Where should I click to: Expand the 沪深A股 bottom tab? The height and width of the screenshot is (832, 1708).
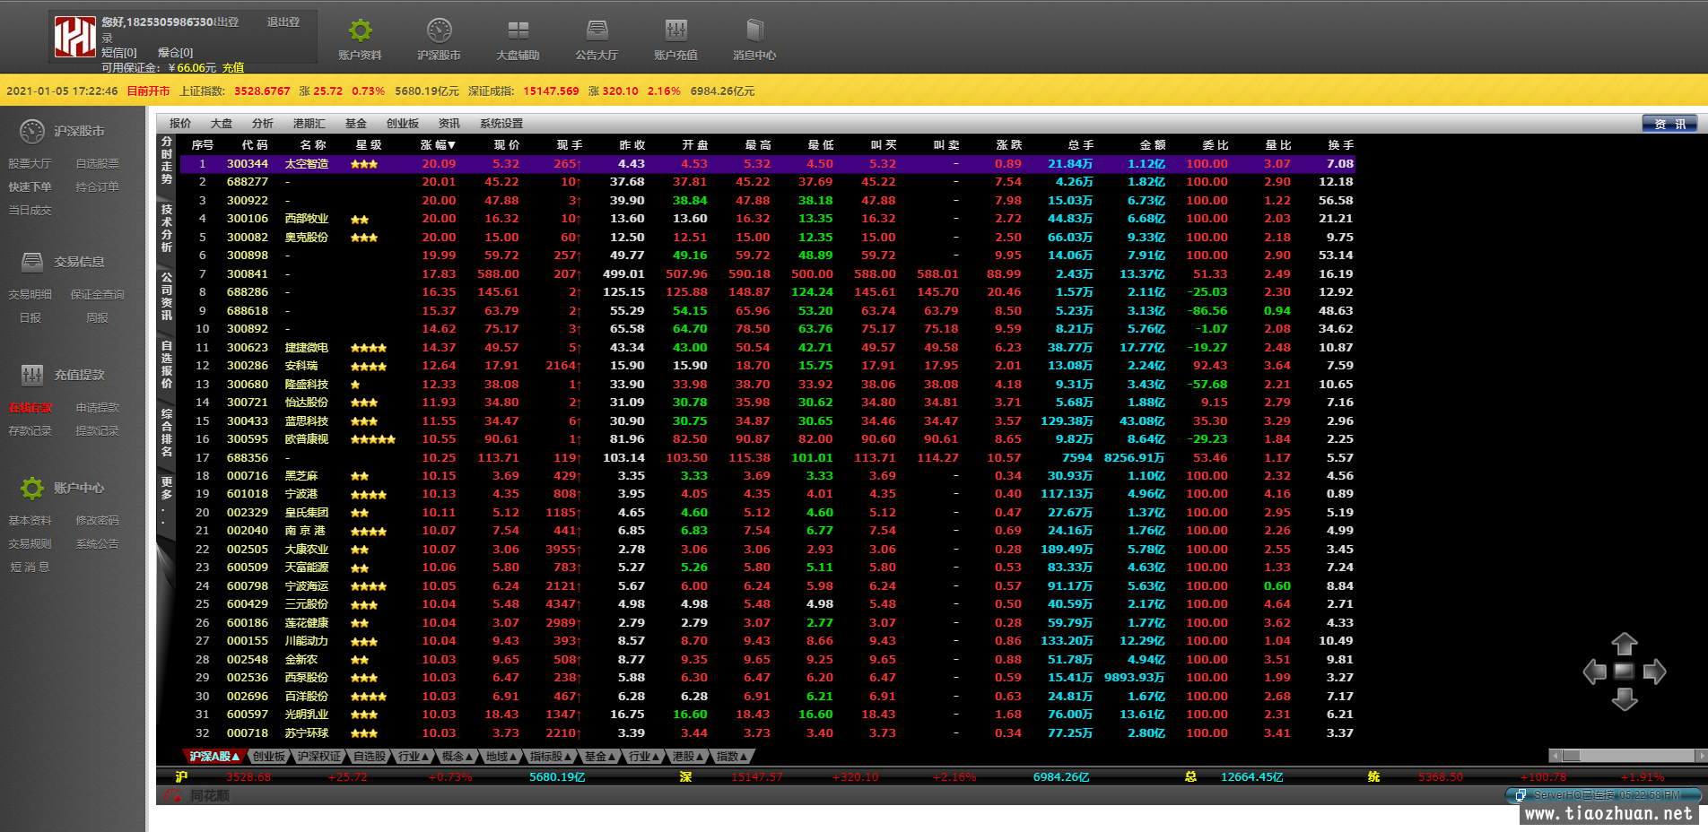pyautogui.click(x=213, y=757)
